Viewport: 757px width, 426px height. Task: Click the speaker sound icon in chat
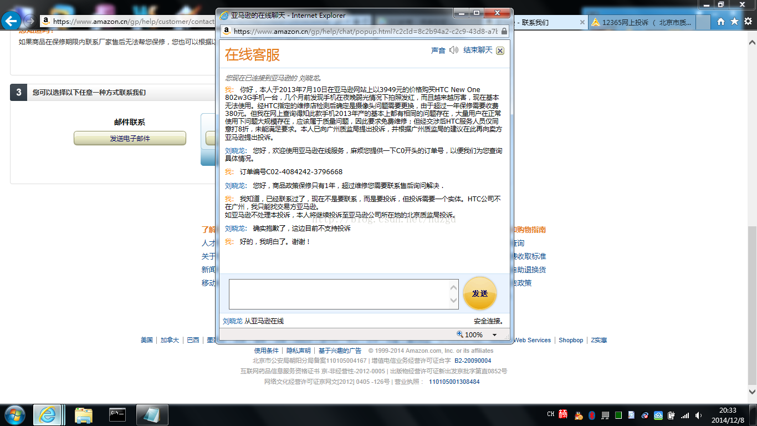tap(454, 50)
